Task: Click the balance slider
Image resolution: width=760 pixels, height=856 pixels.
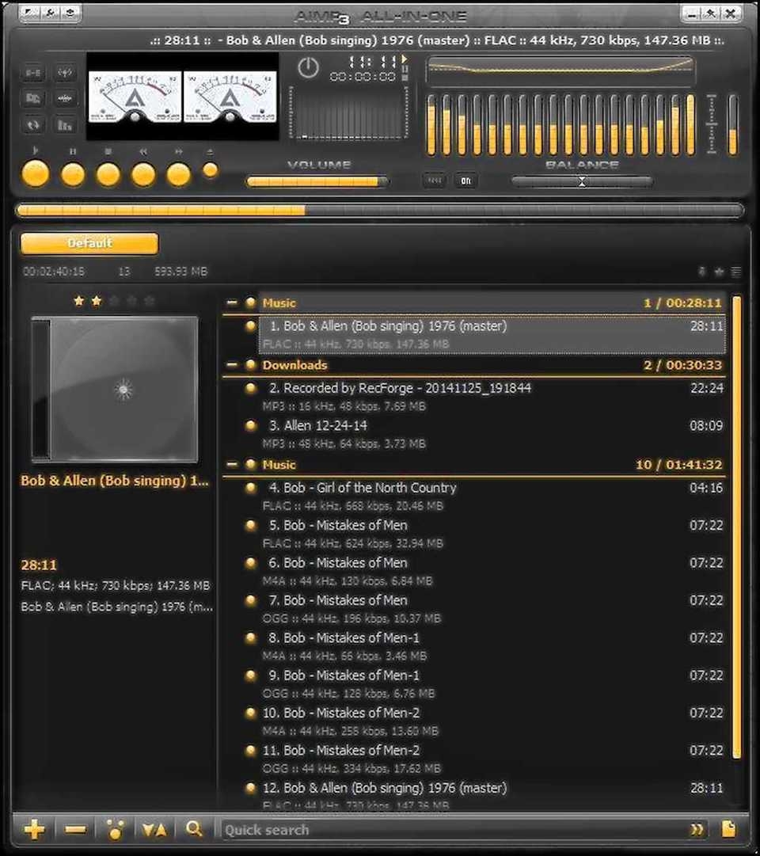Action: [582, 182]
